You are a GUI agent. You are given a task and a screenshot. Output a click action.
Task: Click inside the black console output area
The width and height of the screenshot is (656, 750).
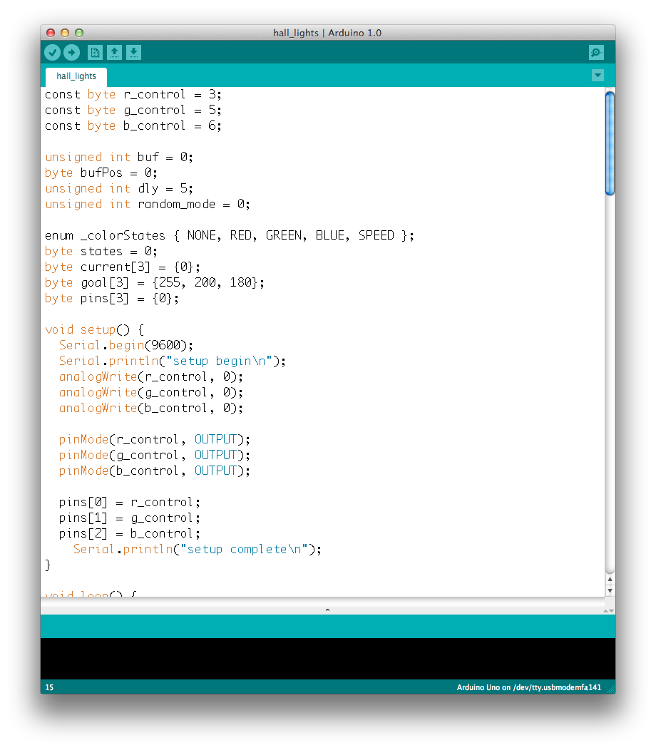tap(328, 659)
